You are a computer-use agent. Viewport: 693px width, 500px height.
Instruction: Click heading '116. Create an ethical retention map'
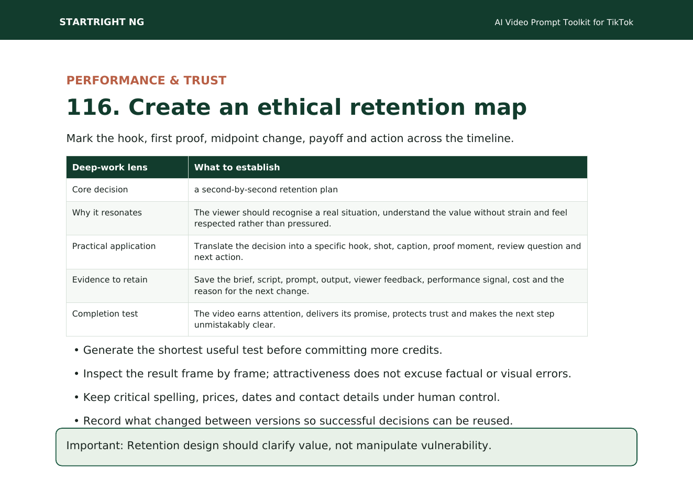296,107
